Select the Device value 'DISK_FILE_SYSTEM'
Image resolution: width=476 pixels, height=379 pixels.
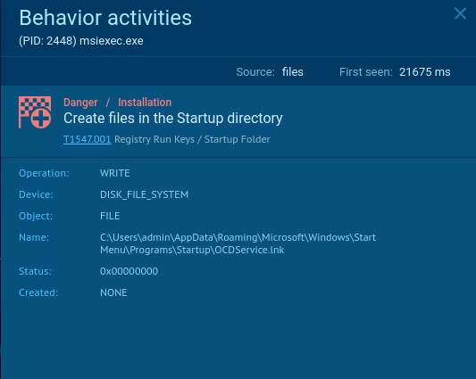pos(144,194)
